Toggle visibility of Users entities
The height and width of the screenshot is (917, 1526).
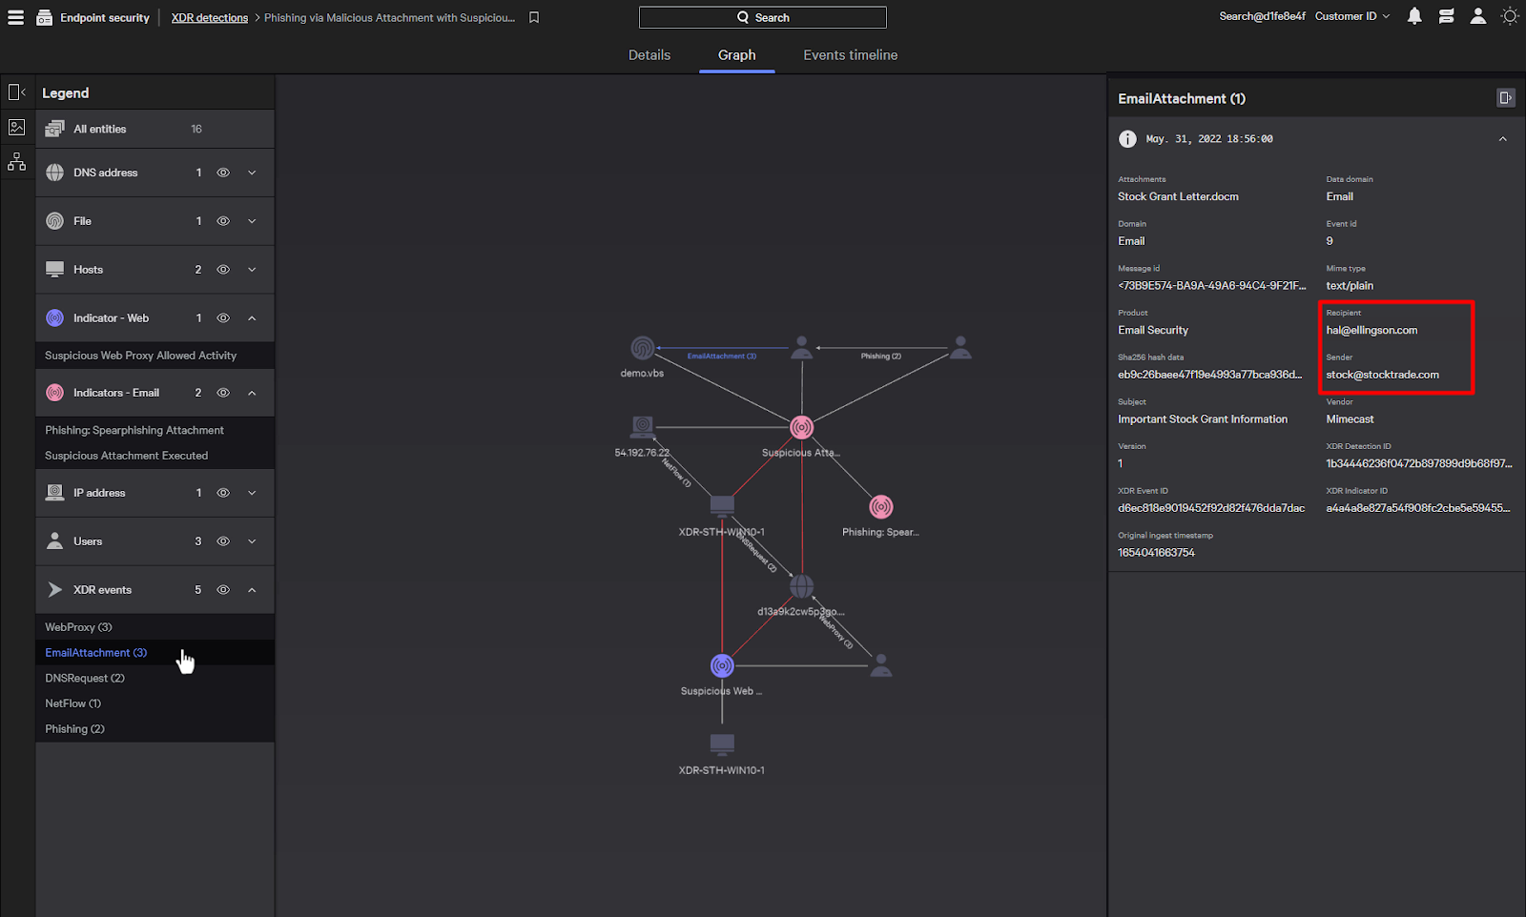tap(223, 541)
